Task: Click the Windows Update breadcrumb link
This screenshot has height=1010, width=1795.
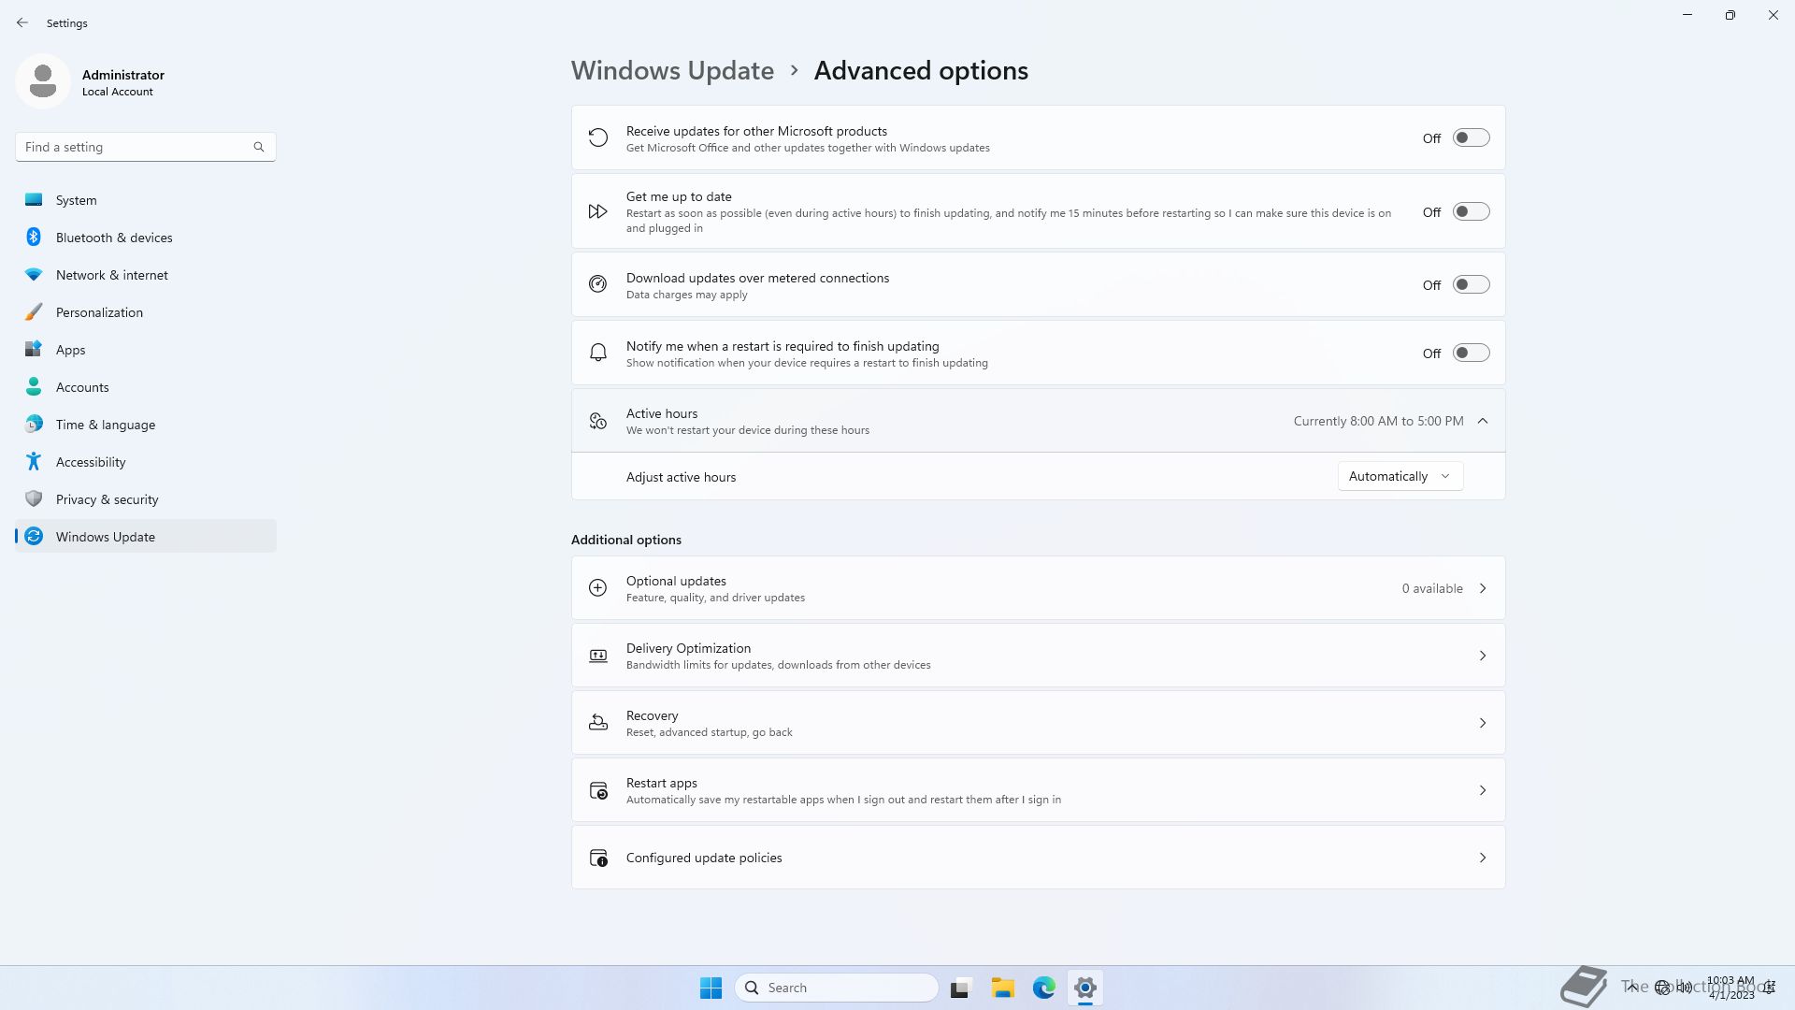Action: pos(672,70)
